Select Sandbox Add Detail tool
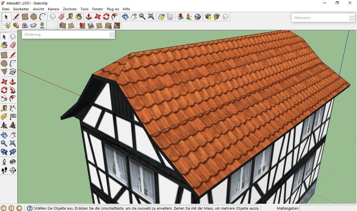 pyautogui.click(x=108, y=26)
